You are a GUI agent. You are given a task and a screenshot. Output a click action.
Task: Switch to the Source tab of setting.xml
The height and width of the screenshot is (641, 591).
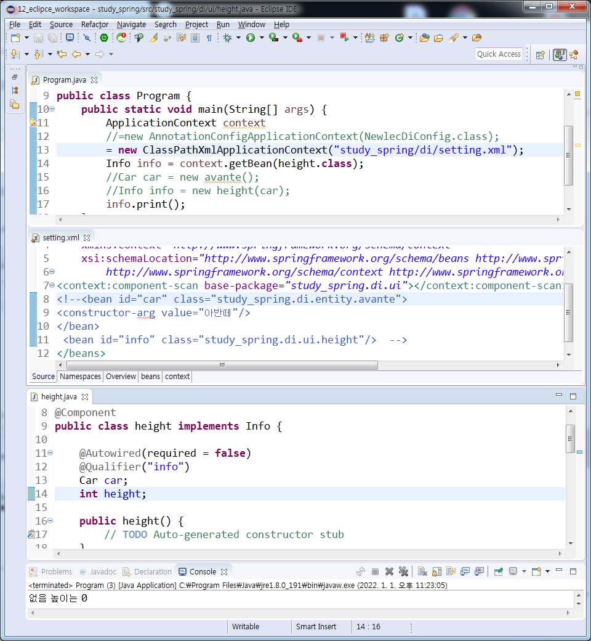pyautogui.click(x=43, y=377)
